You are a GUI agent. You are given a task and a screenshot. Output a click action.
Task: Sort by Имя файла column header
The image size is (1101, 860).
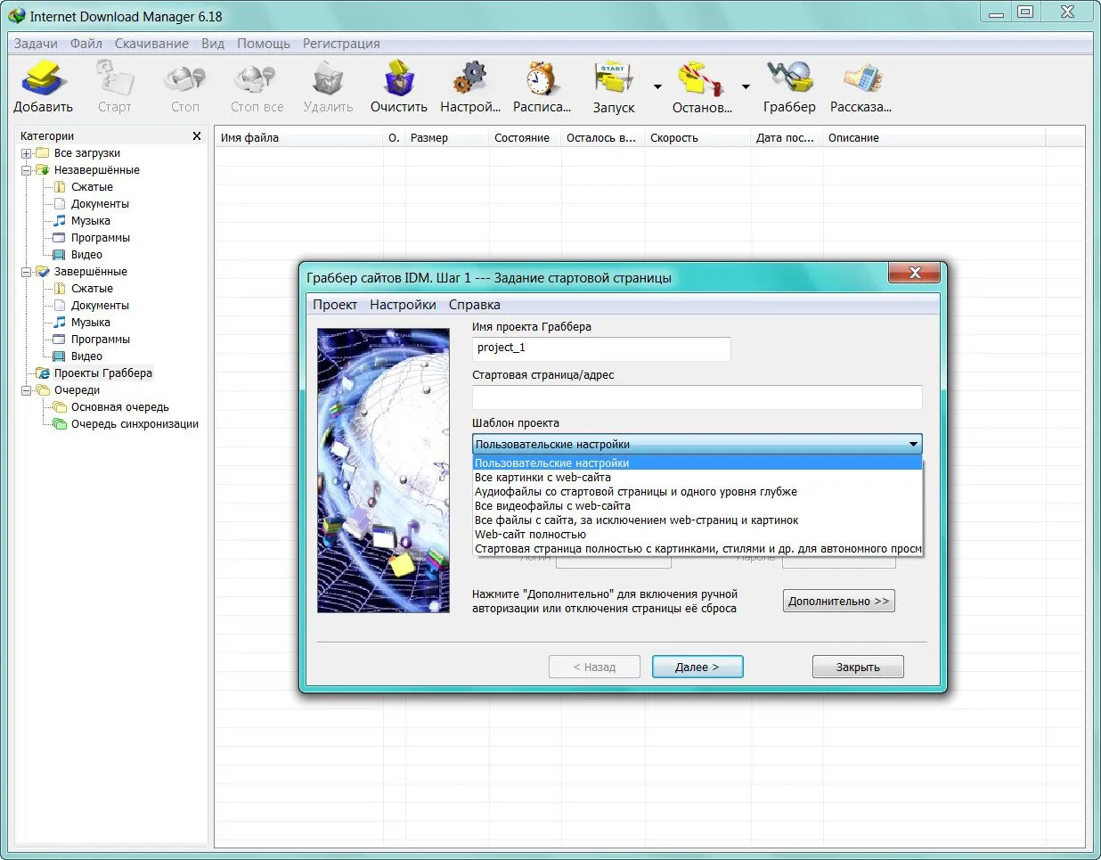pos(298,138)
